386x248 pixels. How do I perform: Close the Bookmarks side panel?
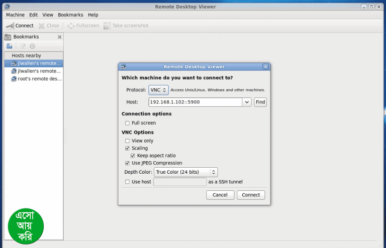click(x=59, y=37)
